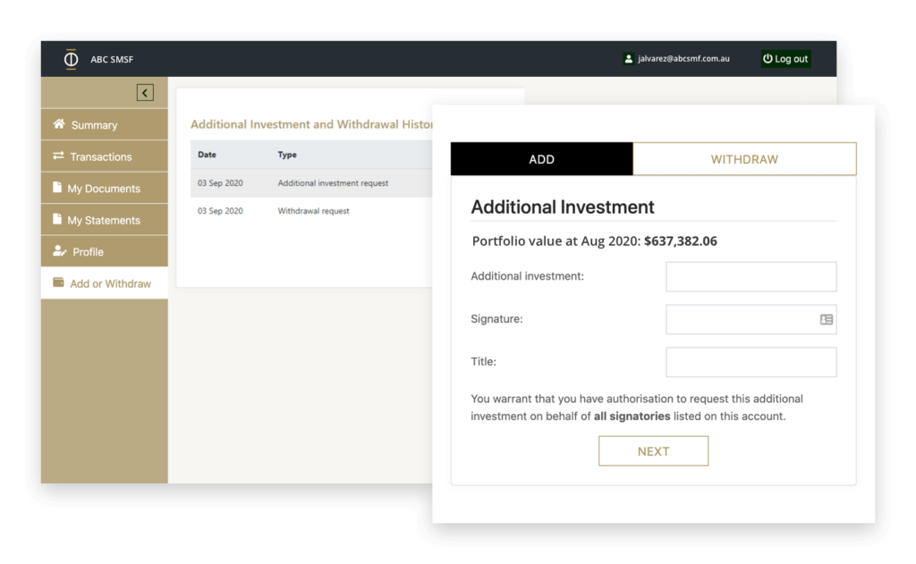Collapse the sidebar with the chevron button
The image size is (916, 564).
tap(145, 93)
